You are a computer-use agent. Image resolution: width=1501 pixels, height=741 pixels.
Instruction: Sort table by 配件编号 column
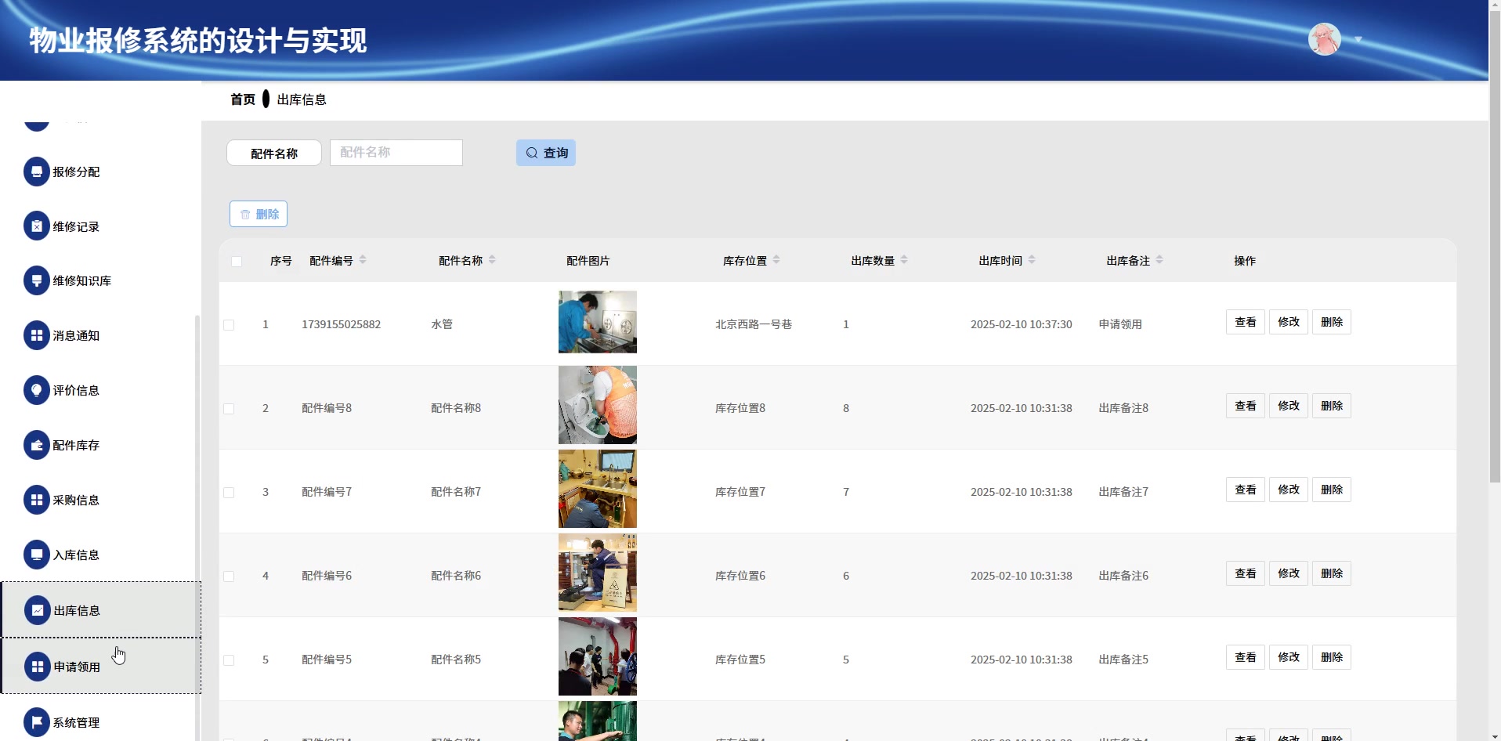pos(363,260)
